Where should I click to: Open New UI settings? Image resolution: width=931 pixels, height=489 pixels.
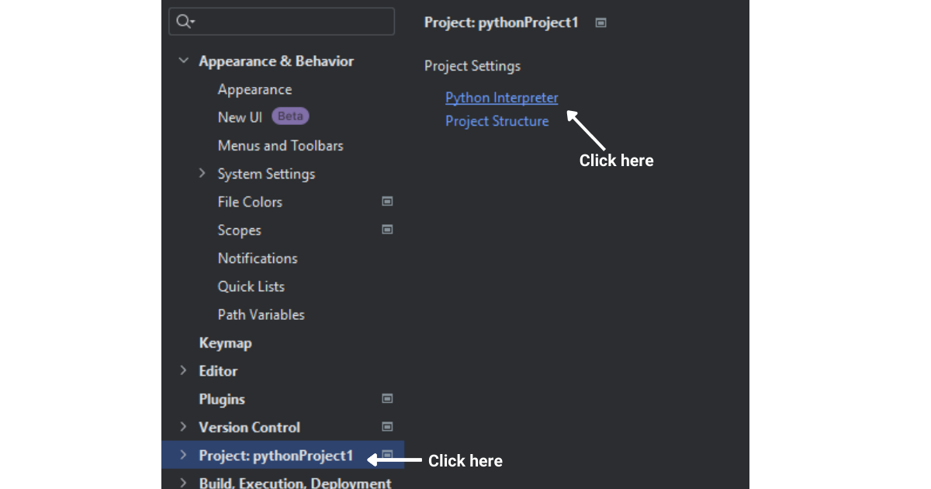pos(240,117)
